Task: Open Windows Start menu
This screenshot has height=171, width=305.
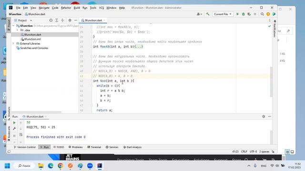Action: [7, 166]
